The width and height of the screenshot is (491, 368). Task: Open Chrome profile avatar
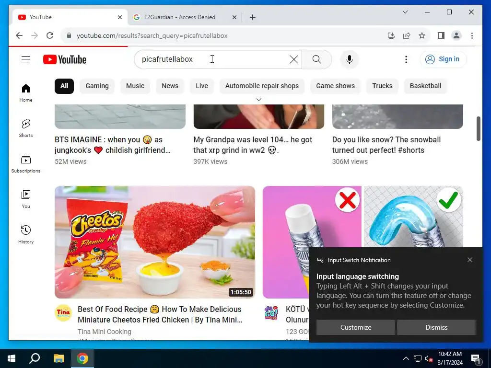456,35
